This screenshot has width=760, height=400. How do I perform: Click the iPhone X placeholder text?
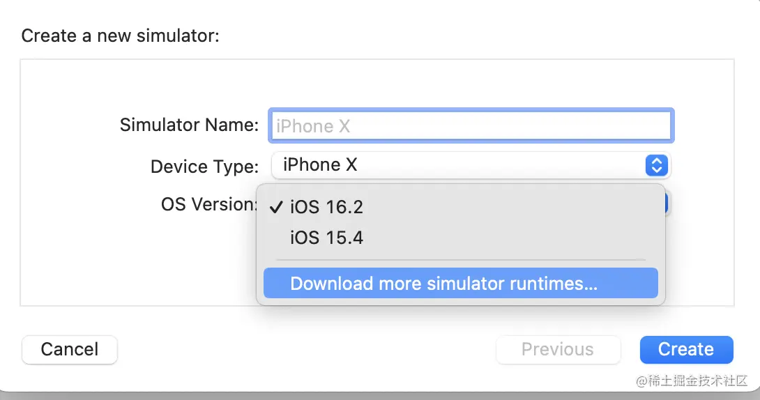tap(314, 126)
